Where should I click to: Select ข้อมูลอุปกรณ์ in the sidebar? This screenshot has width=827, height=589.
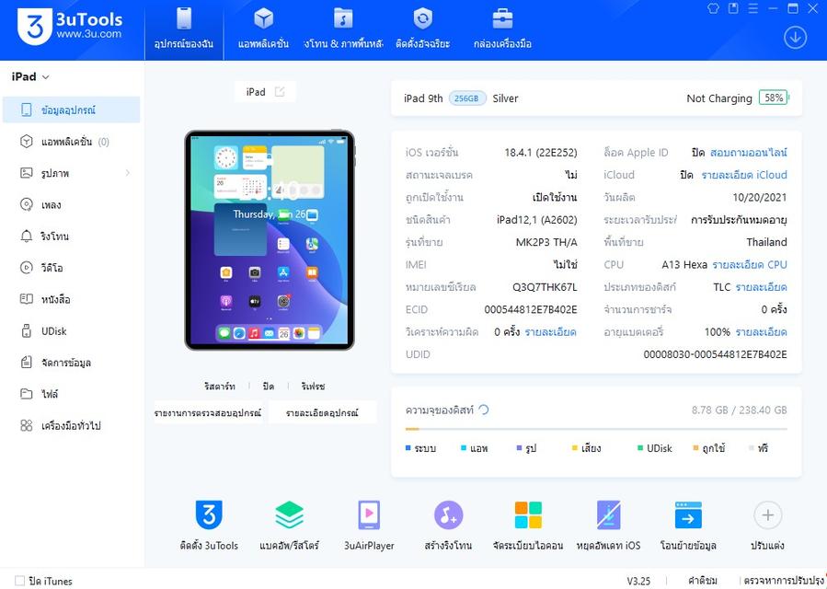[71, 110]
